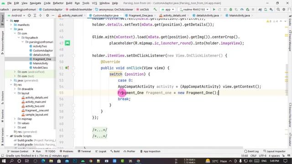Open App Inspection tool window
The height and width of the screenshot is (164, 292).
click(x=150, y=151)
